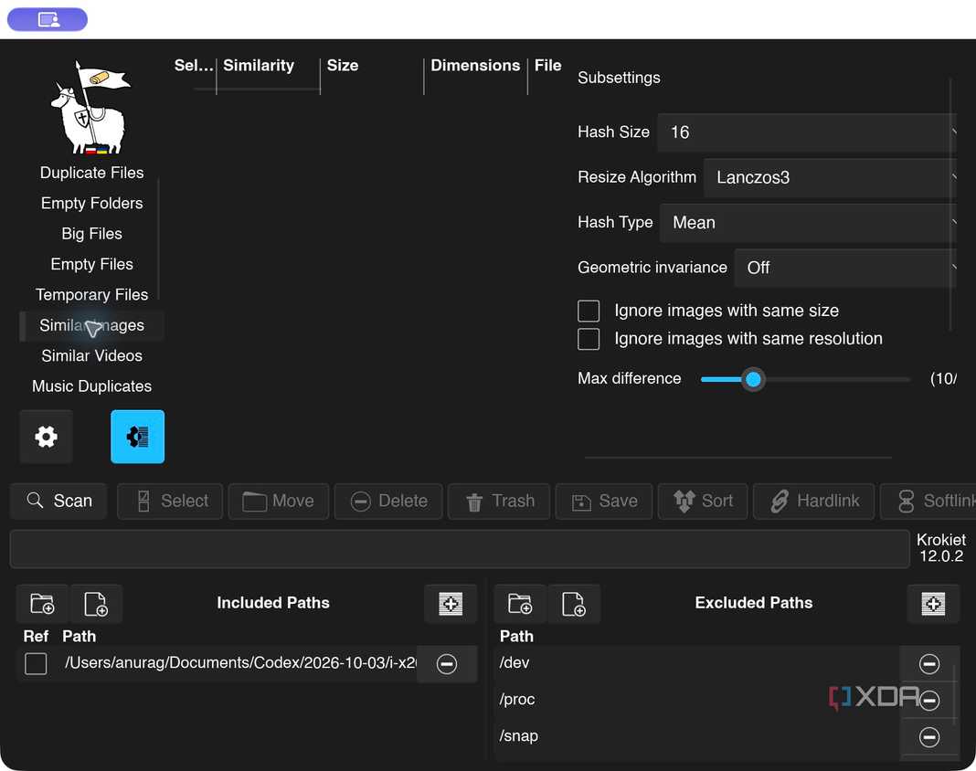The image size is (976, 771).
Task: Remove the /snap excluded path
Action: pos(929,737)
